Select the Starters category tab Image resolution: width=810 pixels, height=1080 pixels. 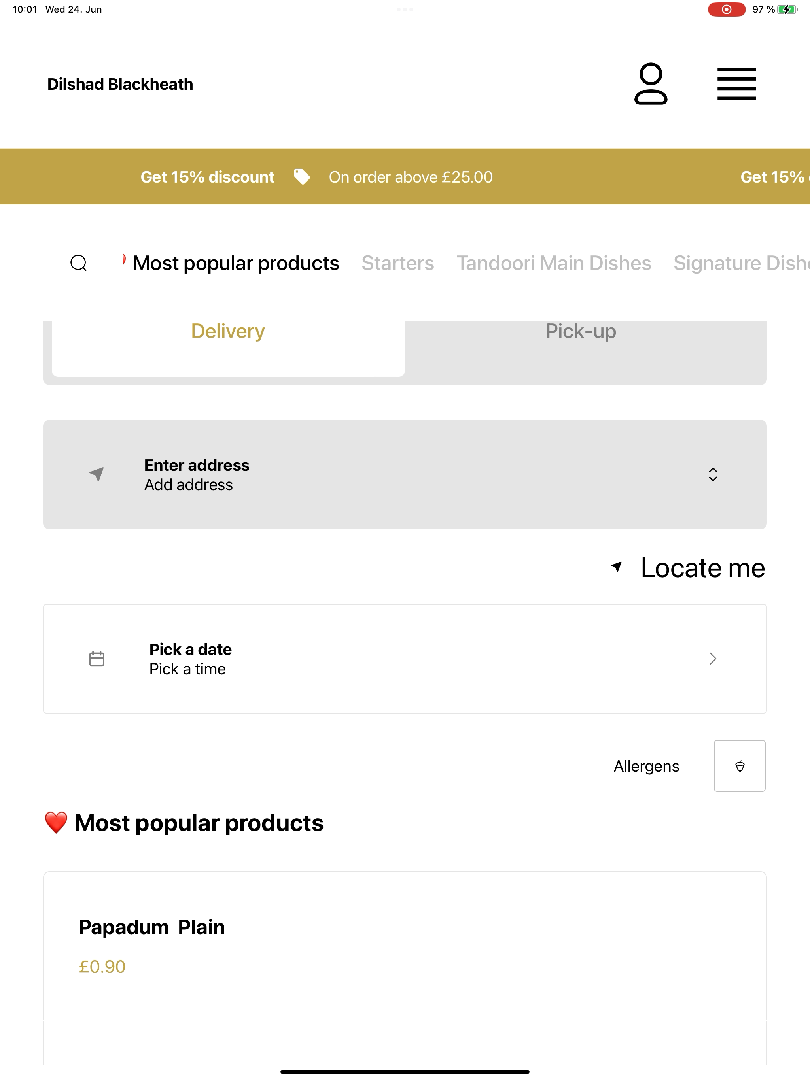click(x=397, y=263)
